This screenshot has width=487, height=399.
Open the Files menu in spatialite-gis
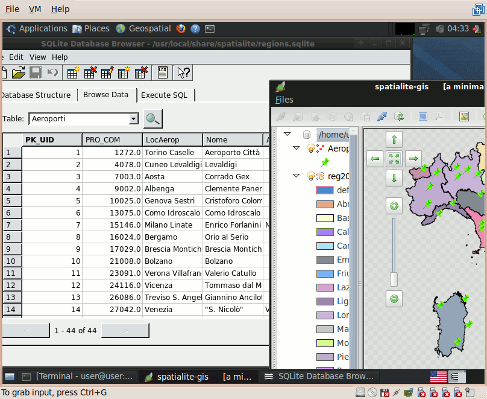284,100
